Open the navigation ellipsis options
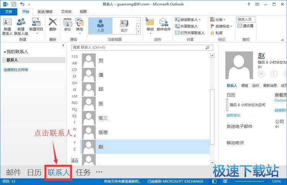The width and height of the screenshot is (287, 185). [99, 172]
